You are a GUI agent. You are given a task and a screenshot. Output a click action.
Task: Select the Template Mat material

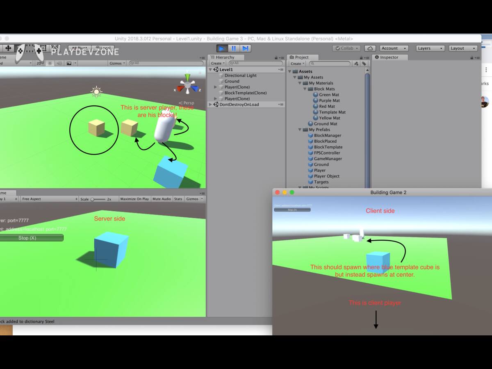332,112
